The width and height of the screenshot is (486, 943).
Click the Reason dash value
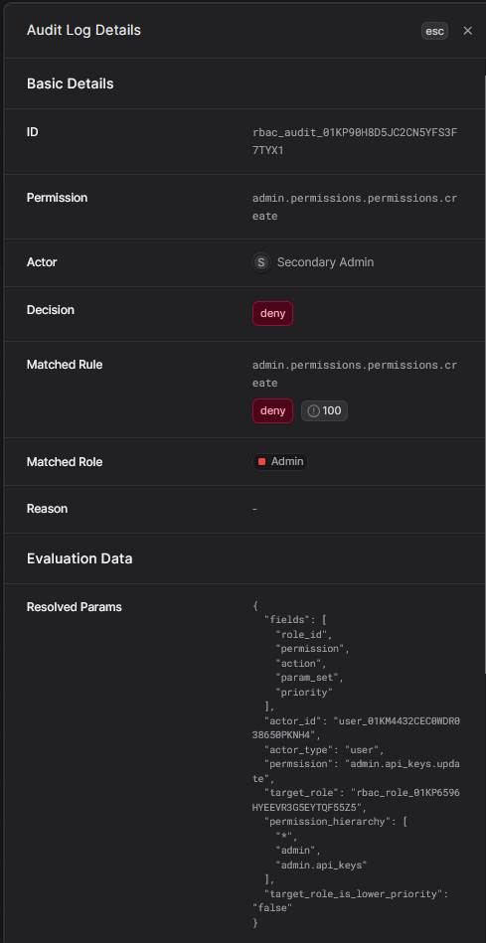point(255,509)
